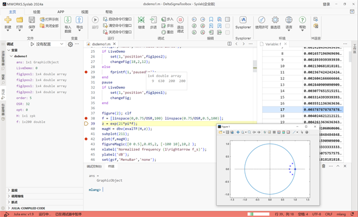The height and width of the screenshot is (217, 358).
Task: Open the 语言 language dropdown arrow
Action: 289,31
